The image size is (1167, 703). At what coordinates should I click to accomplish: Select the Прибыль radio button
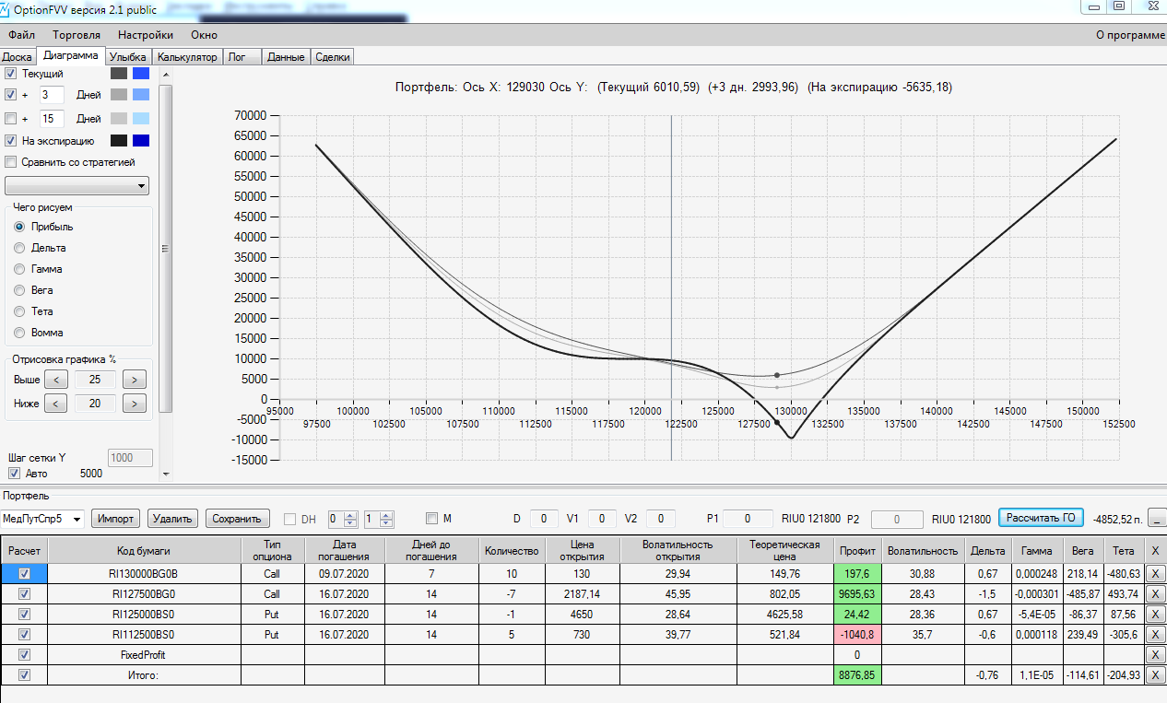click(x=19, y=227)
